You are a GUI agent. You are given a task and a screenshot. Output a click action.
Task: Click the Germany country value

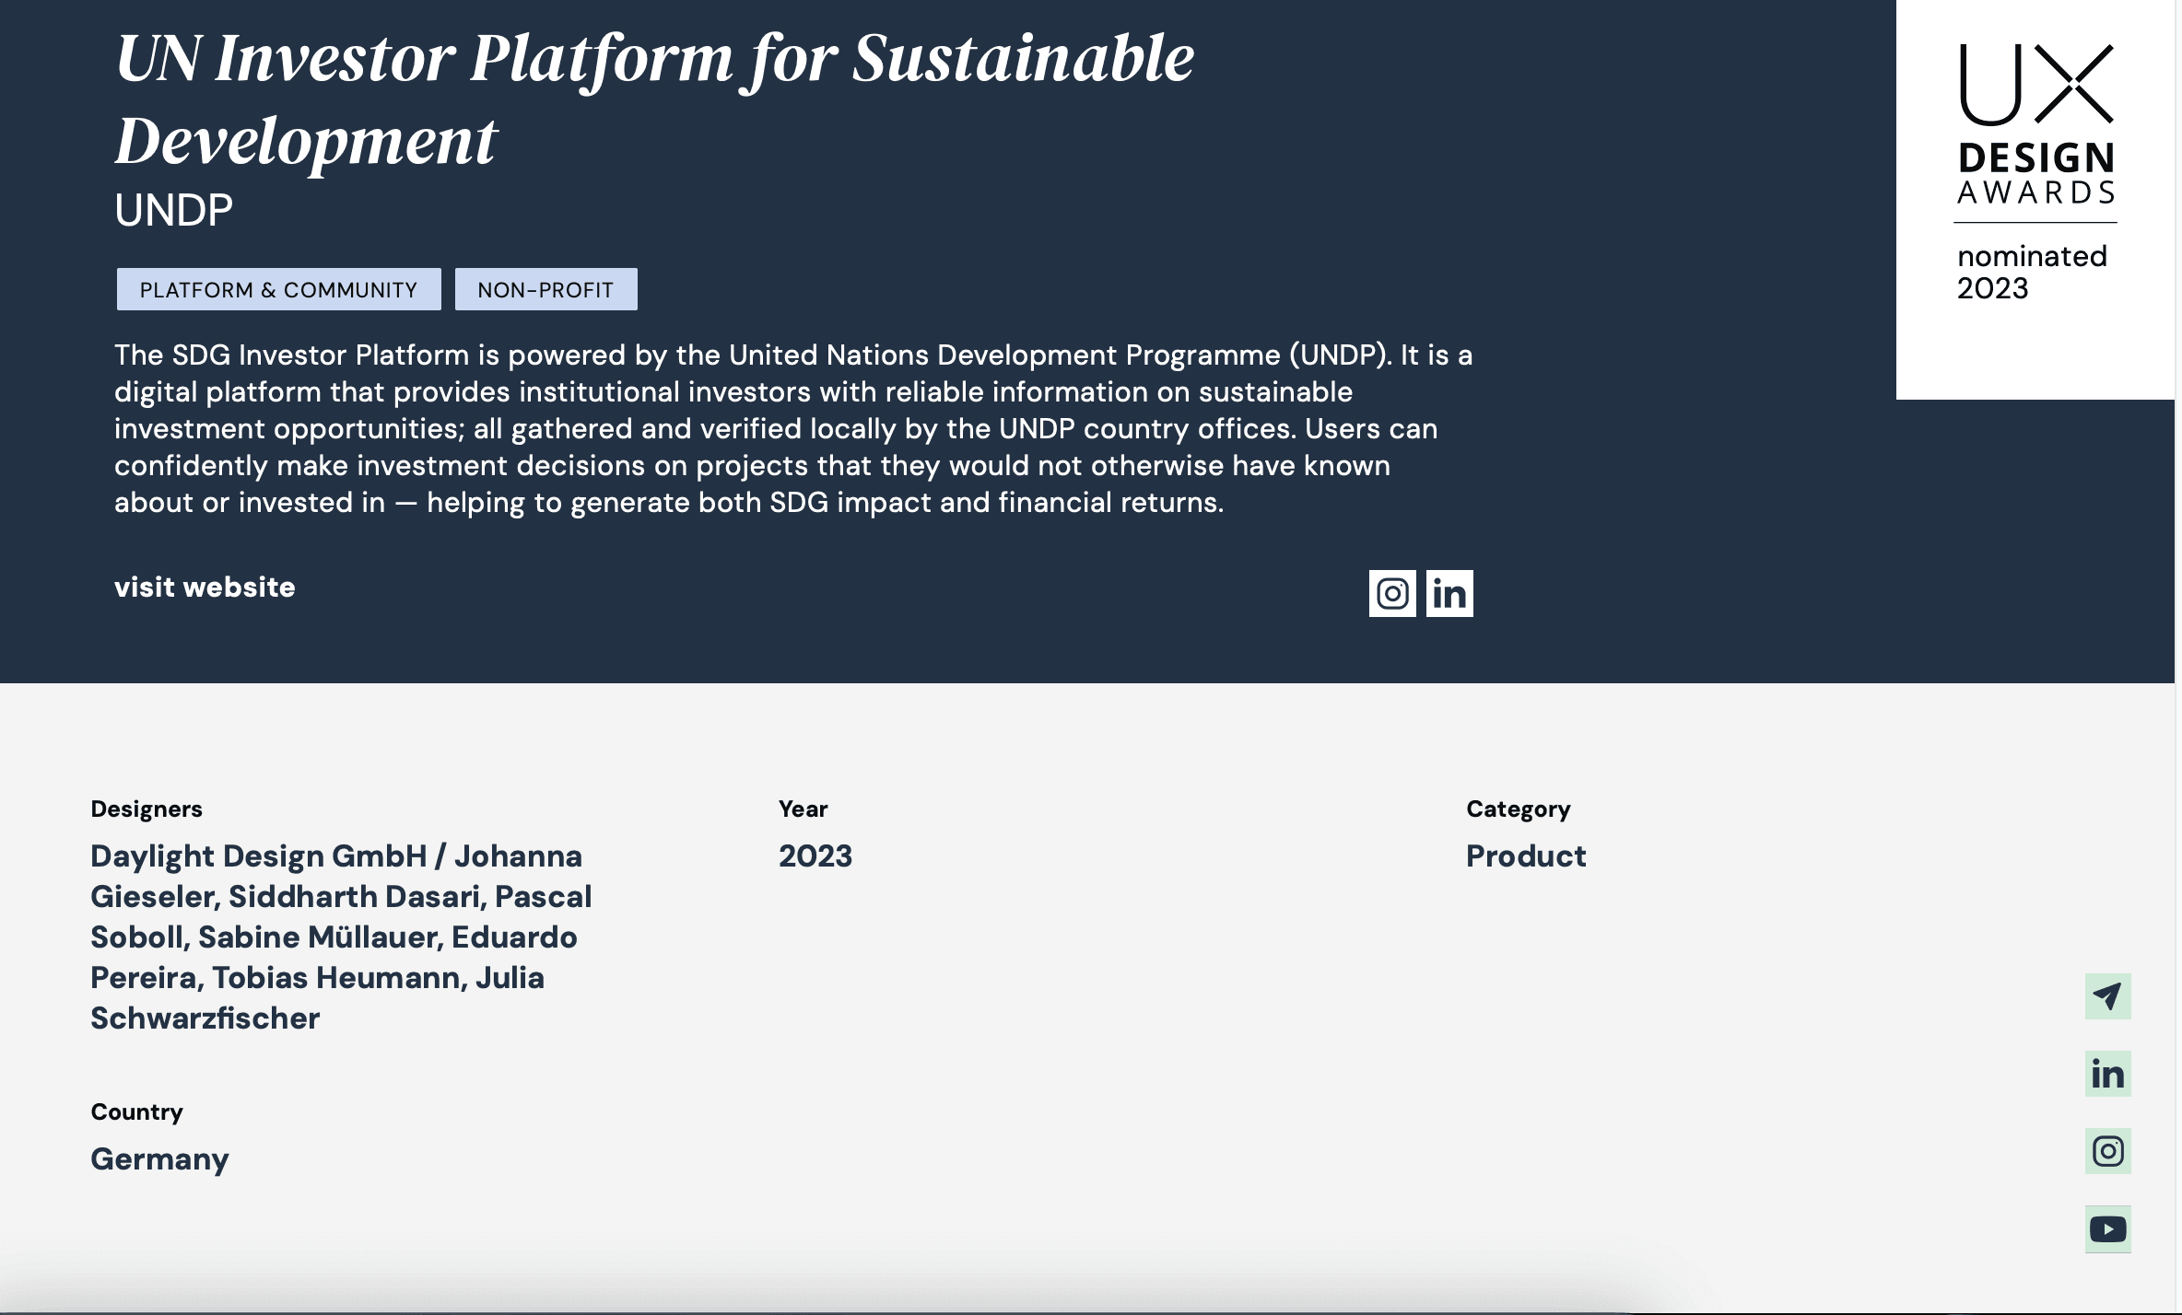coord(159,1158)
